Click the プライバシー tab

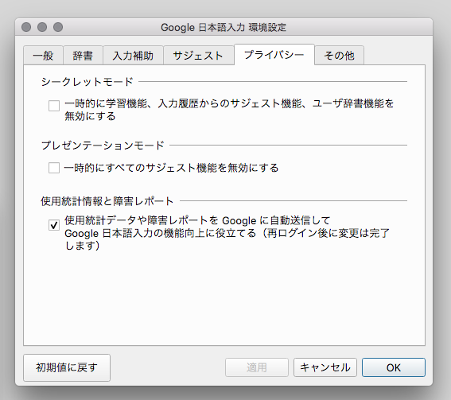(274, 55)
